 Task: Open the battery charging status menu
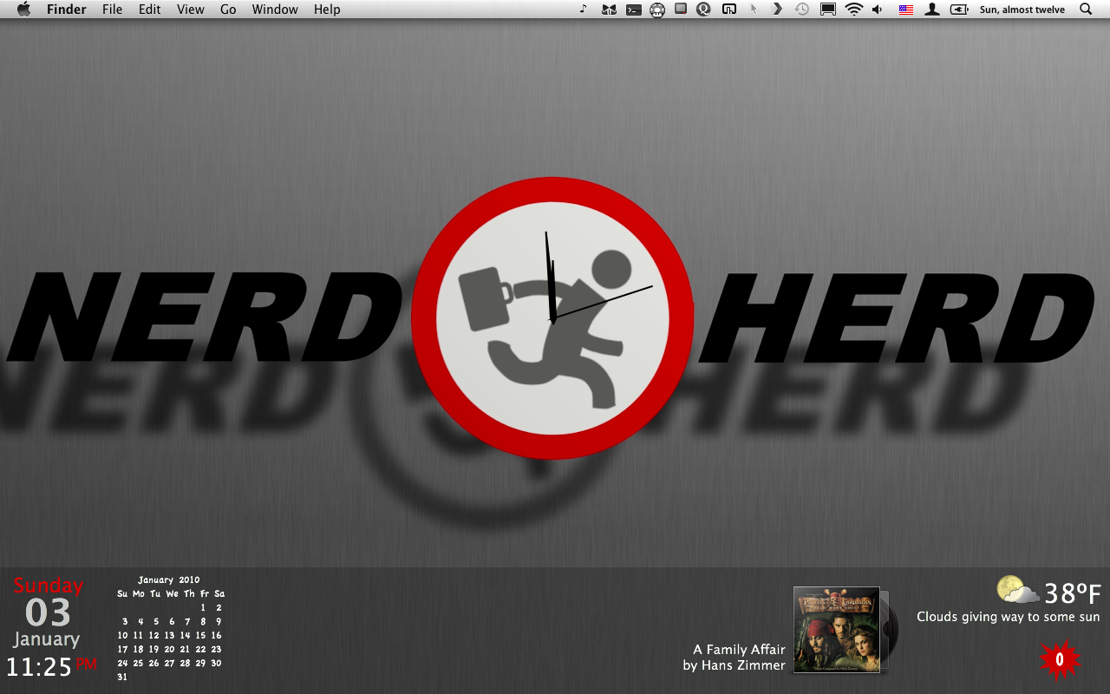click(x=959, y=10)
